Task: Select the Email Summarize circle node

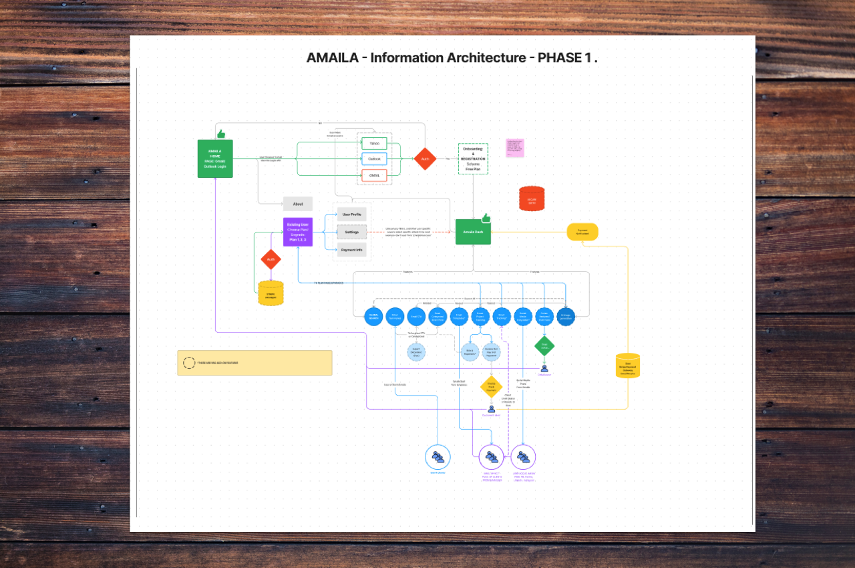Action: (x=395, y=317)
